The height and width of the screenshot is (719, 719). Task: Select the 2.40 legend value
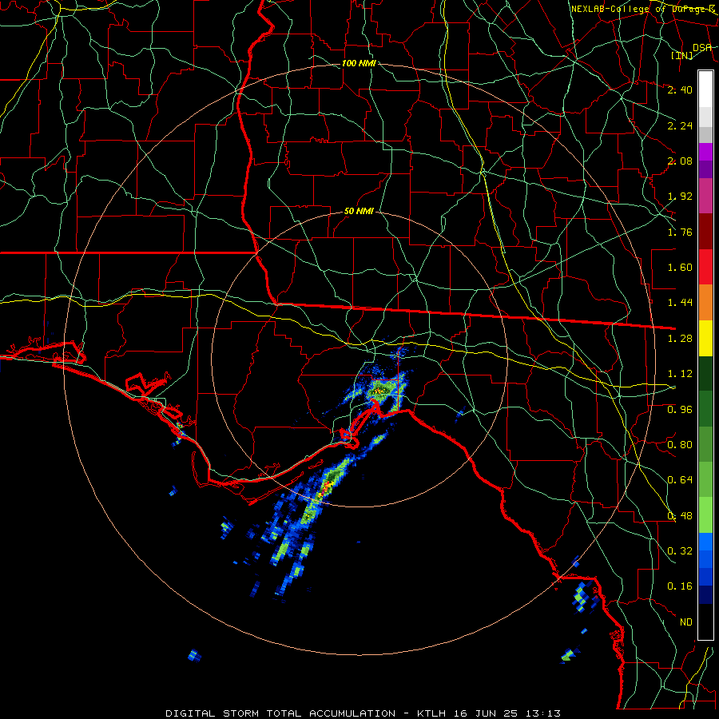[x=680, y=89]
